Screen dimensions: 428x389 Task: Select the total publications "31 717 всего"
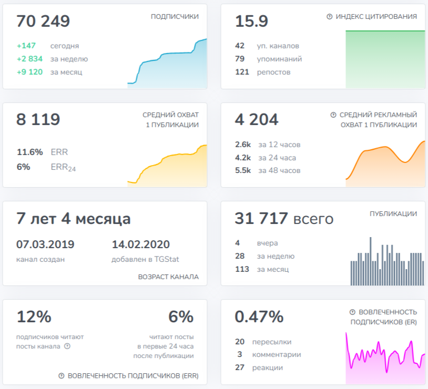point(284,218)
